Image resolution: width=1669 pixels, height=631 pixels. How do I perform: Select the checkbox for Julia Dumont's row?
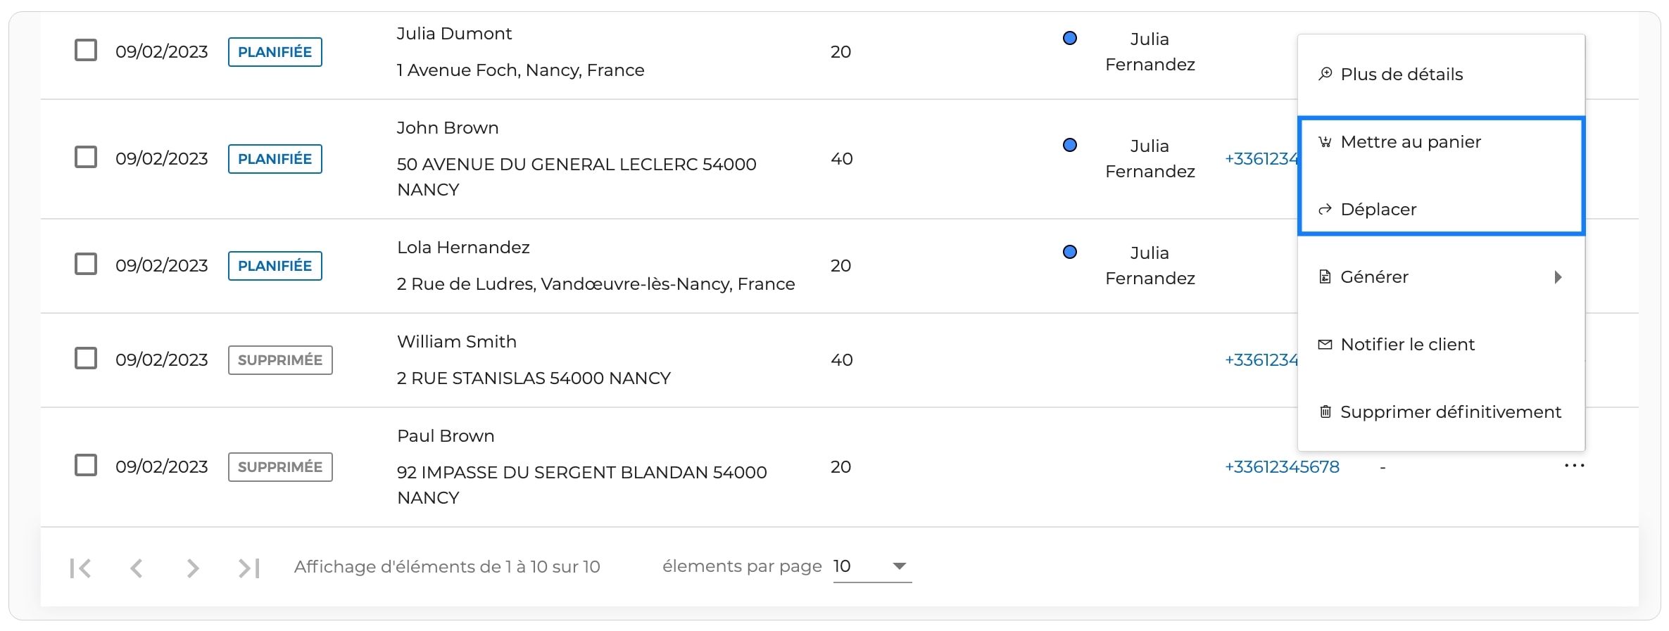86,51
